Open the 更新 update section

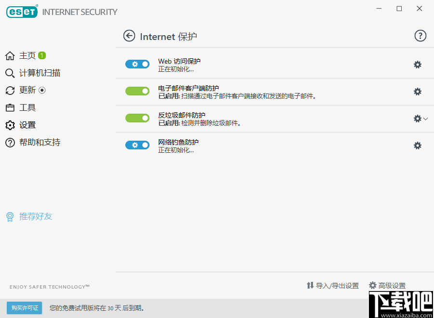(x=26, y=90)
